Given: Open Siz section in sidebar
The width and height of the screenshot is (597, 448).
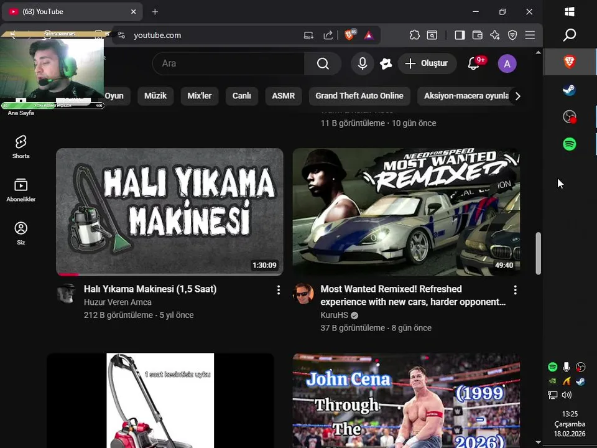Looking at the screenshot, I should point(21,233).
